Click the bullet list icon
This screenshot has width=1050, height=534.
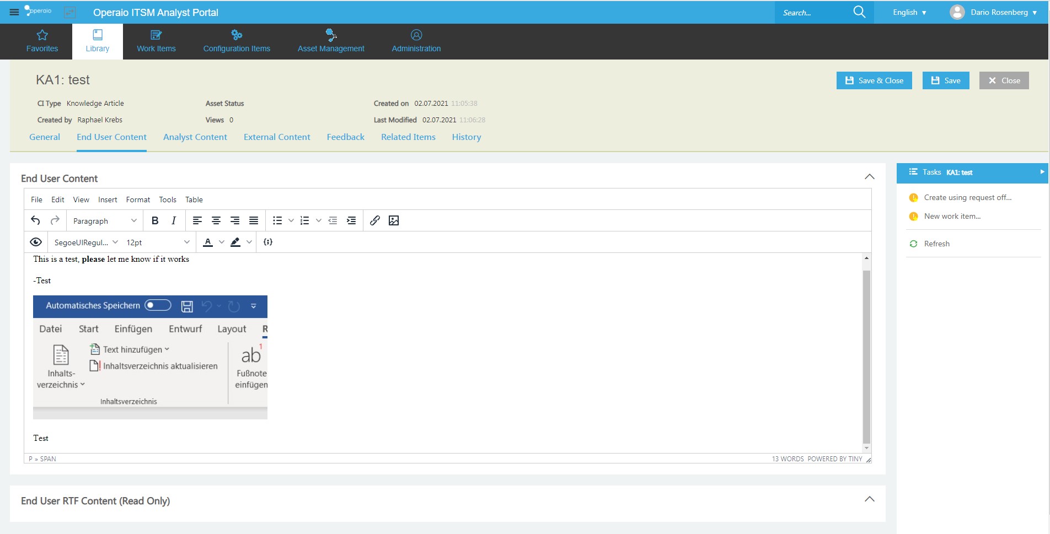pos(277,220)
